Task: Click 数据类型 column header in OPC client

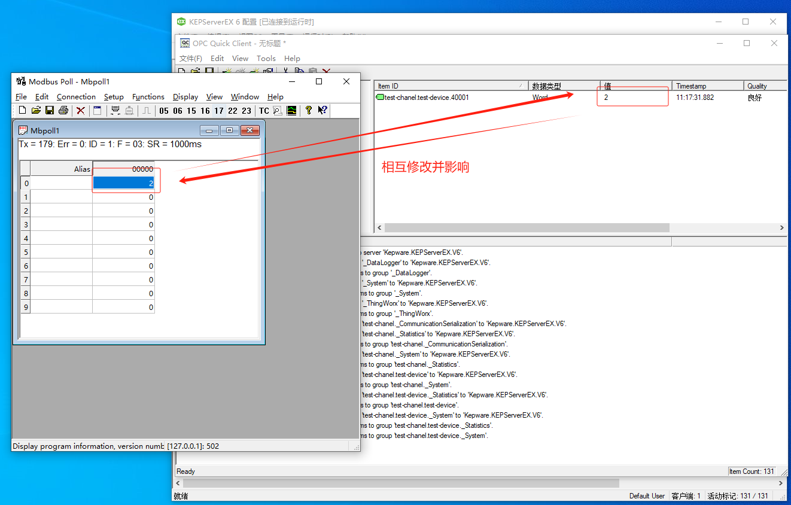Action: click(565, 86)
